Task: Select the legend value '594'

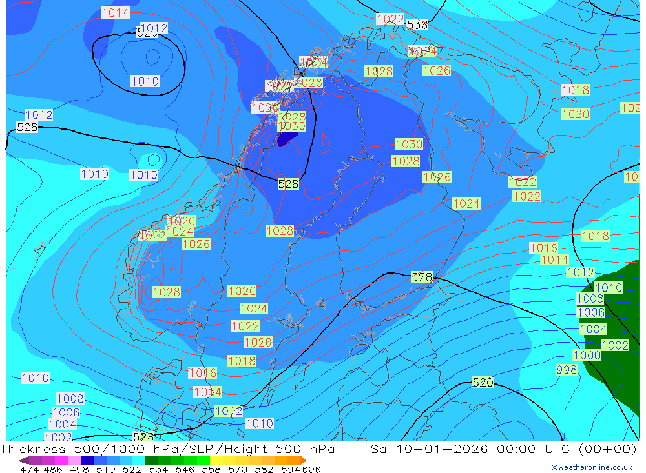Action: (x=291, y=469)
